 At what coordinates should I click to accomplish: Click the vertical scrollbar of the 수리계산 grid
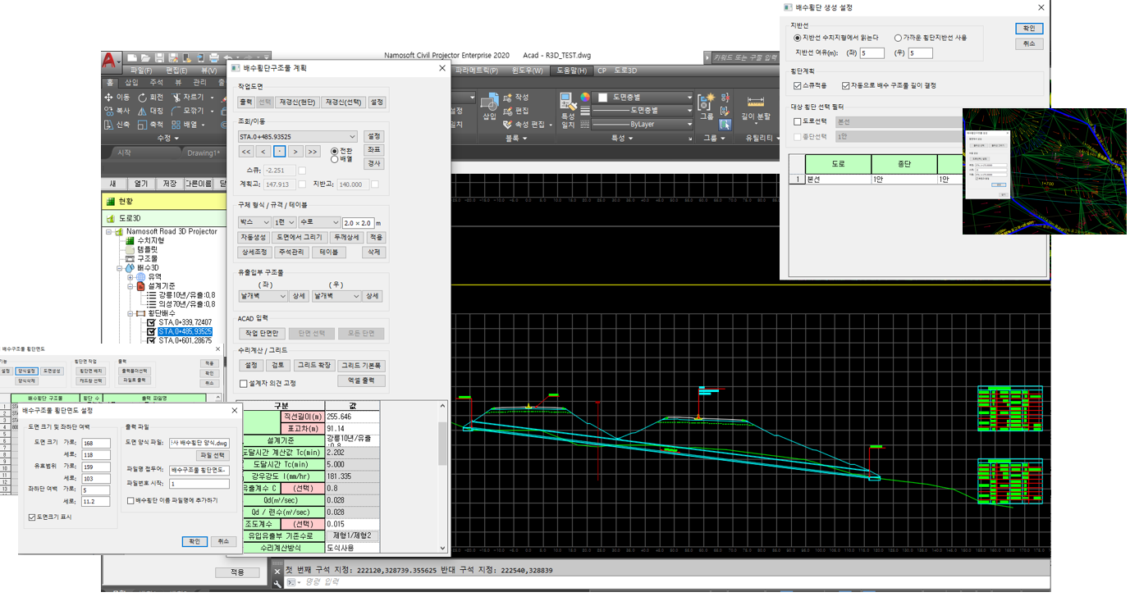[x=443, y=477]
